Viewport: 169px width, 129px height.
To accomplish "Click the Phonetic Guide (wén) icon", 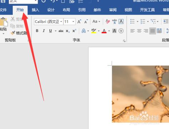I will click(114, 22).
